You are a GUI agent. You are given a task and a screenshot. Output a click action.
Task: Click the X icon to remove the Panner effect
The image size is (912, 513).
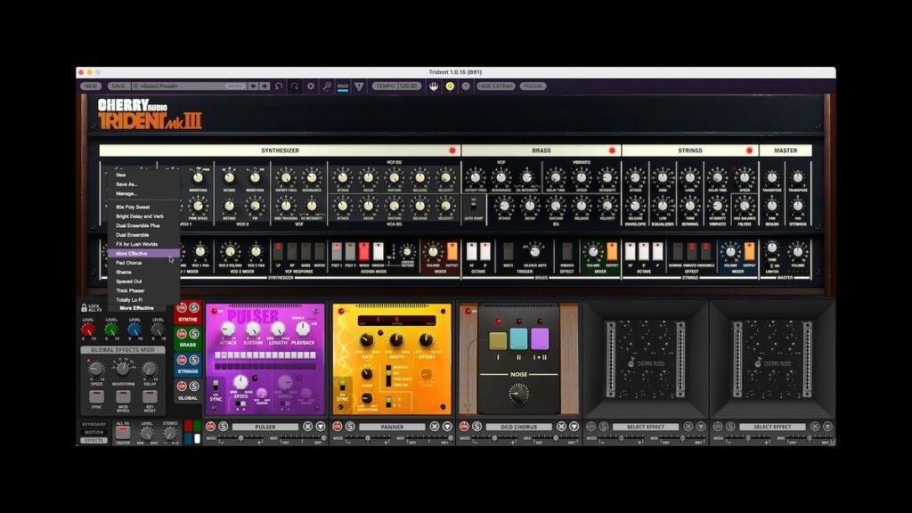coord(434,426)
